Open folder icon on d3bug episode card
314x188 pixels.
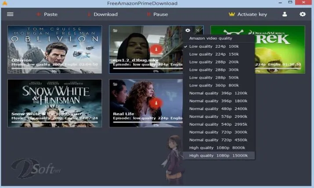[115, 31]
